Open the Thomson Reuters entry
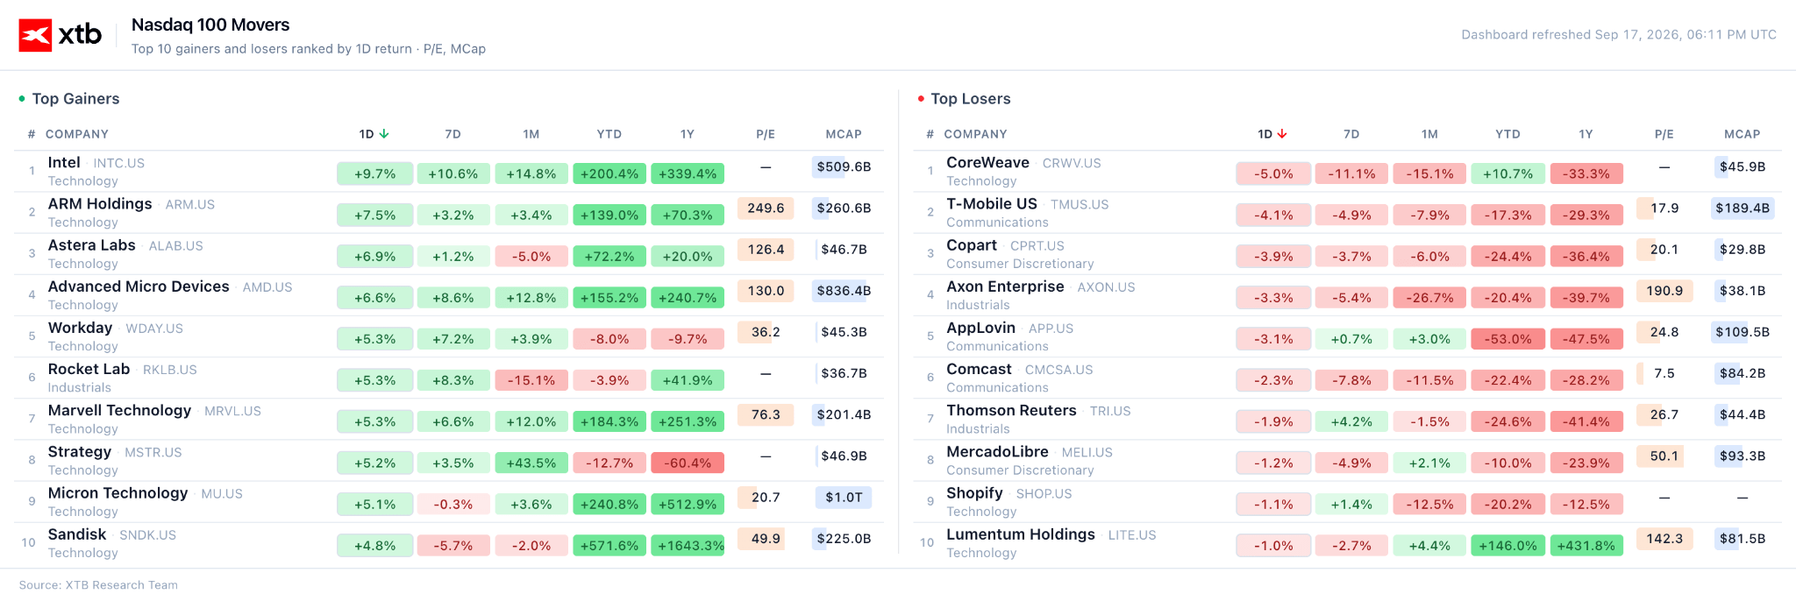Viewport: 1796px width, 601px height. coord(1011,410)
